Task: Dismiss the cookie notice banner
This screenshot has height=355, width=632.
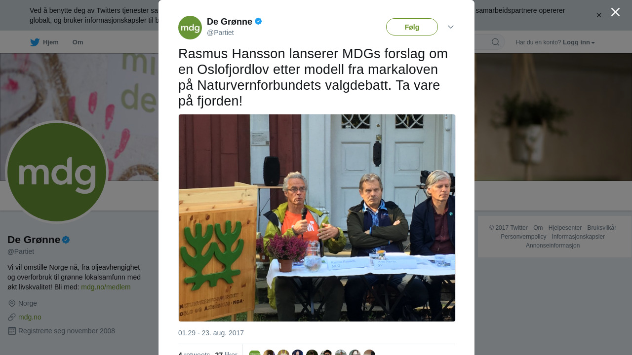Action: point(599,15)
